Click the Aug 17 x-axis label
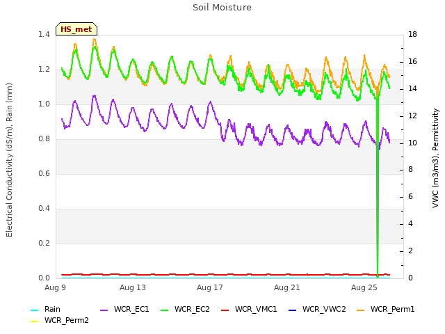 210,287
